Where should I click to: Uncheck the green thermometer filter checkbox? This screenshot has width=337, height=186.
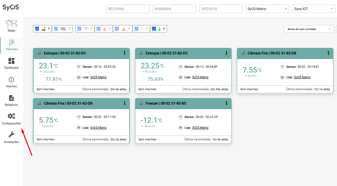[154, 29]
